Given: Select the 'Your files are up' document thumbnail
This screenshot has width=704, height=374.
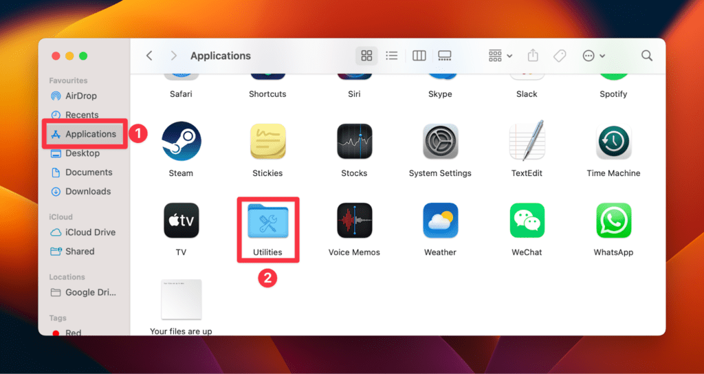Looking at the screenshot, I should (181, 300).
